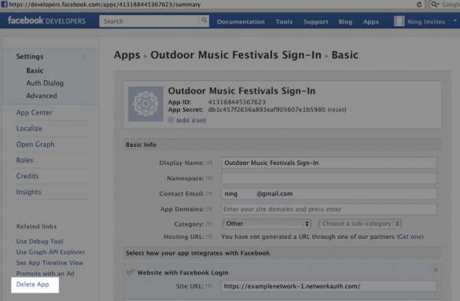Open Documentation in top navigation
Viewport: 460px width, 301px height.
[241, 22]
